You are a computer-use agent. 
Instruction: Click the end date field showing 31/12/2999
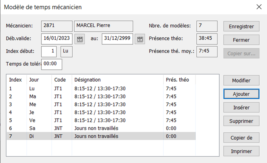117,39
